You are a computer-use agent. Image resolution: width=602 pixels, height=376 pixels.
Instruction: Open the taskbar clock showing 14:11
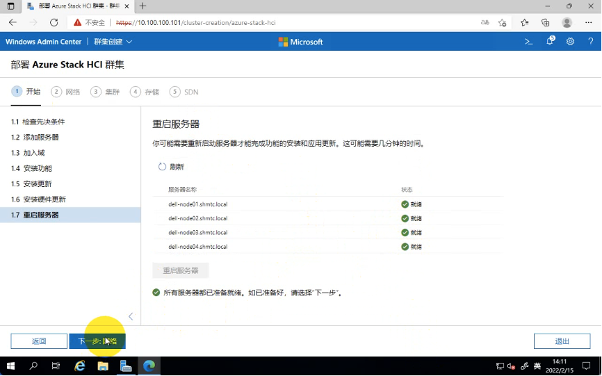pos(560,366)
